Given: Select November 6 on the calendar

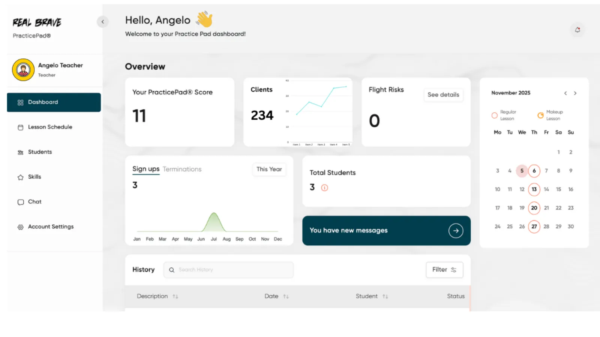Looking at the screenshot, I should 534,171.
